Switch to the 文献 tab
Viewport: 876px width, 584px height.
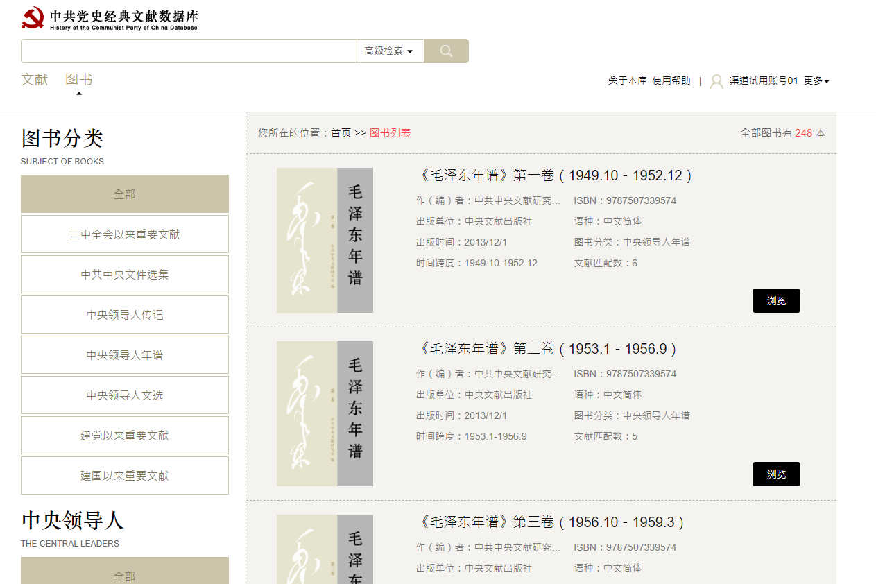(35, 80)
